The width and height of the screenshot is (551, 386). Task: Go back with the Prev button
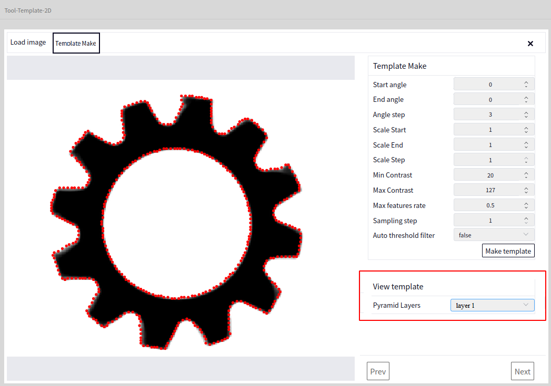coord(378,371)
